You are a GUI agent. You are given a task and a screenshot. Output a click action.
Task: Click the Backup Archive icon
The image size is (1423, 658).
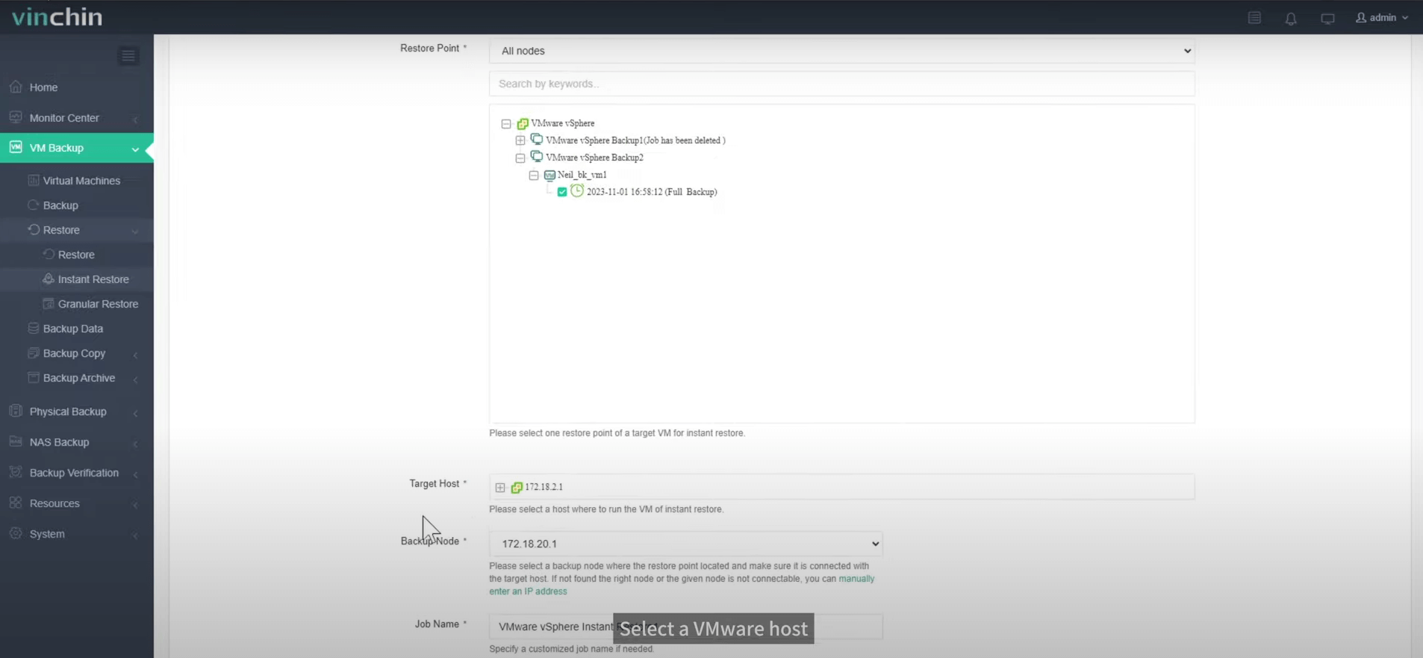pos(34,377)
